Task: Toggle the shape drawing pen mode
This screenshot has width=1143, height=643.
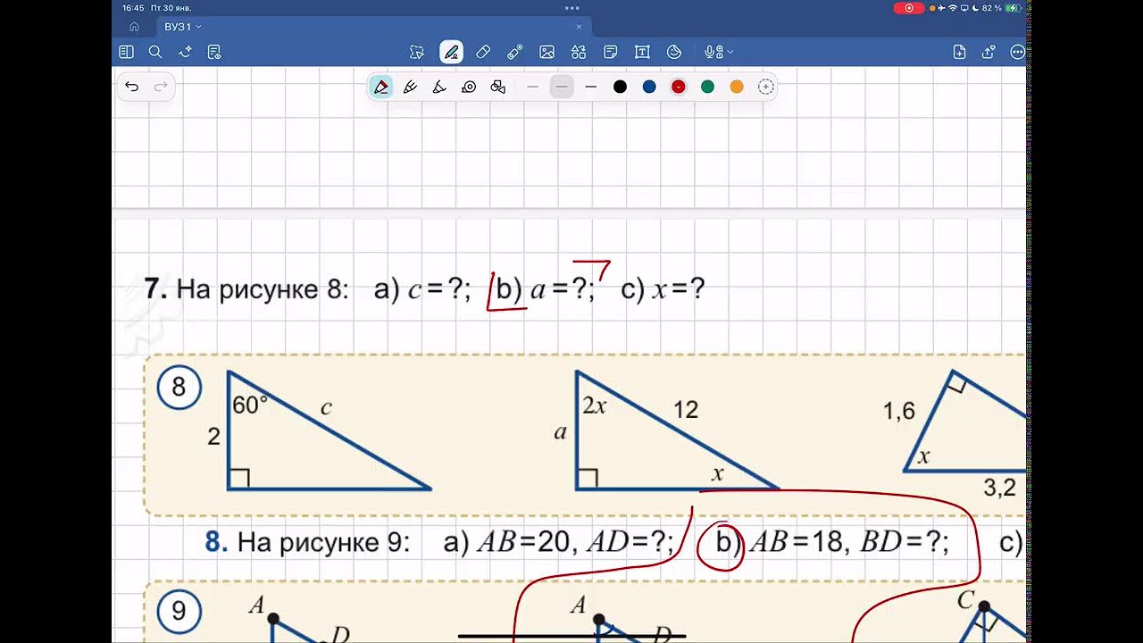Action: coord(498,87)
